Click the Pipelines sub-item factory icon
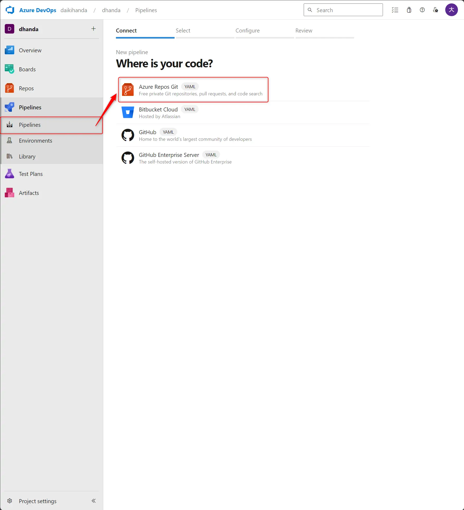 pyautogui.click(x=10, y=125)
